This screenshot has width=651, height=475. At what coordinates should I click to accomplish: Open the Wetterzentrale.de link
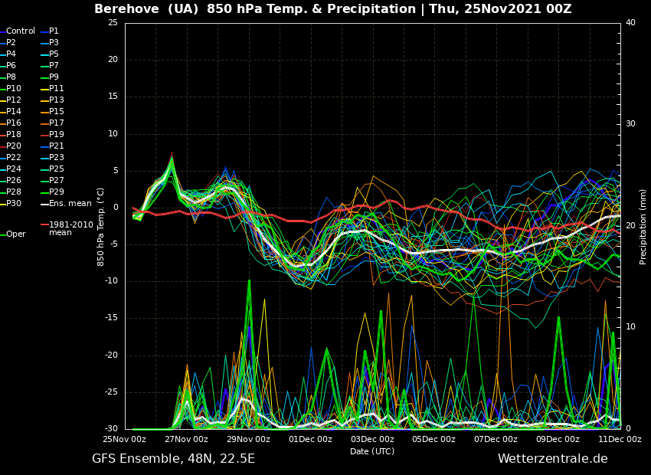point(552,459)
